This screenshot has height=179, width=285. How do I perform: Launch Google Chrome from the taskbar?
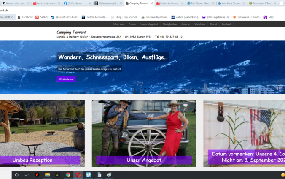[68, 174]
